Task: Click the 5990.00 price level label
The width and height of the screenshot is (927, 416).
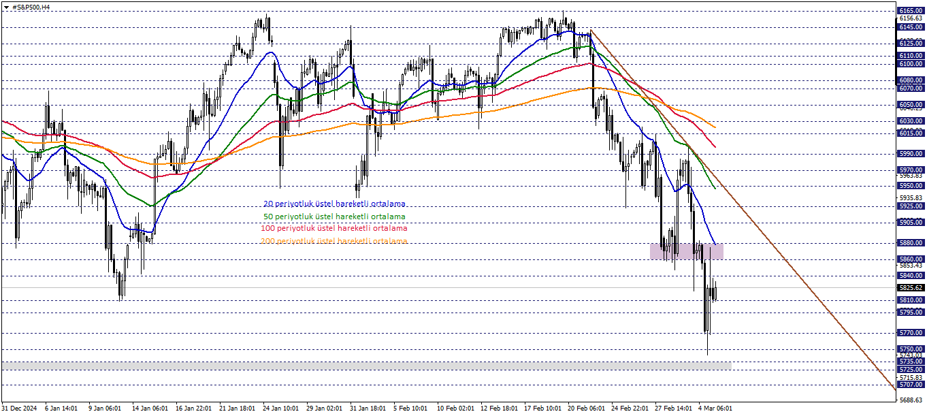Action: tap(911, 154)
